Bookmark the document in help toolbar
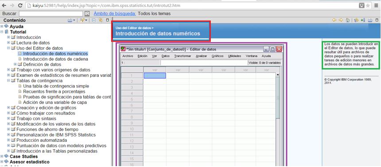 point(363,20)
